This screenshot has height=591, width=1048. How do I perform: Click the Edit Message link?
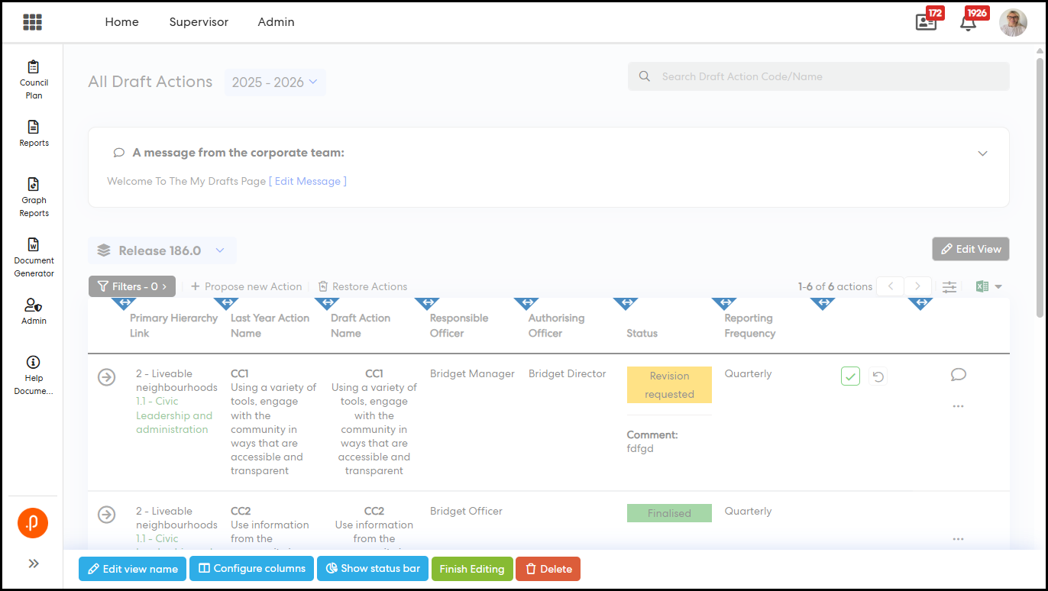308,181
